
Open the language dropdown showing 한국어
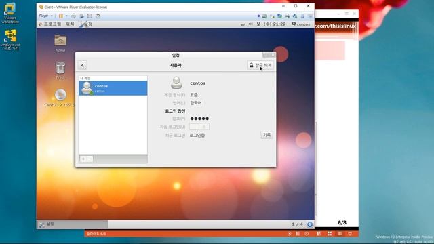click(x=196, y=103)
